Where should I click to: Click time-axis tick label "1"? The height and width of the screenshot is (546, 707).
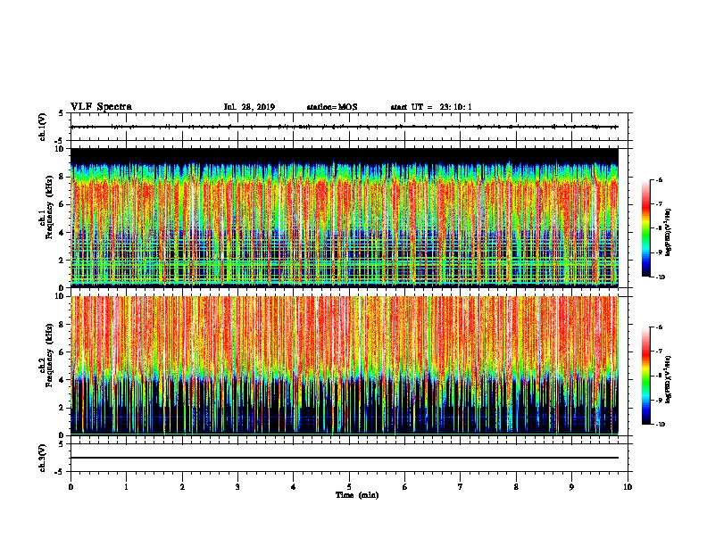click(x=126, y=487)
